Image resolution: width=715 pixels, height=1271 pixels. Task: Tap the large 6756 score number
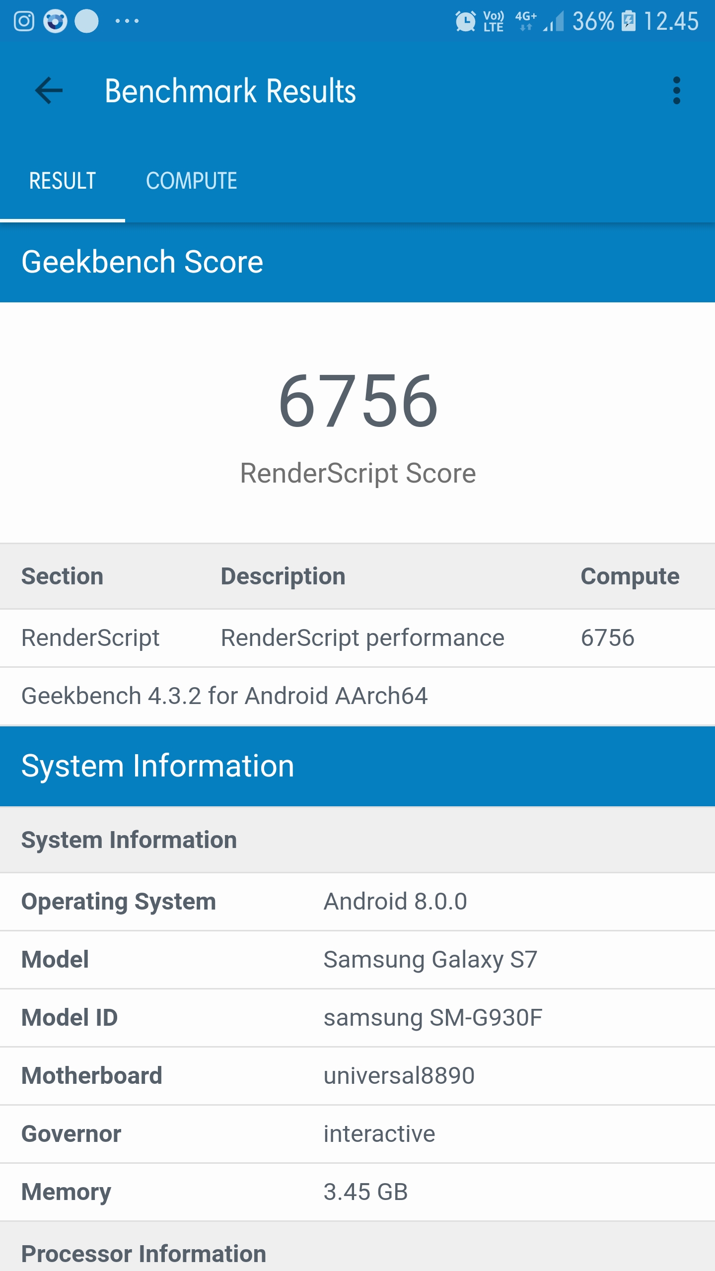pos(358,401)
